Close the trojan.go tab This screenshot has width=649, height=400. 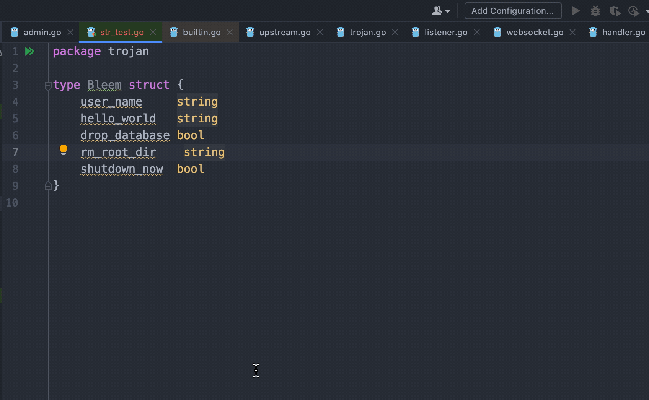(x=395, y=33)
